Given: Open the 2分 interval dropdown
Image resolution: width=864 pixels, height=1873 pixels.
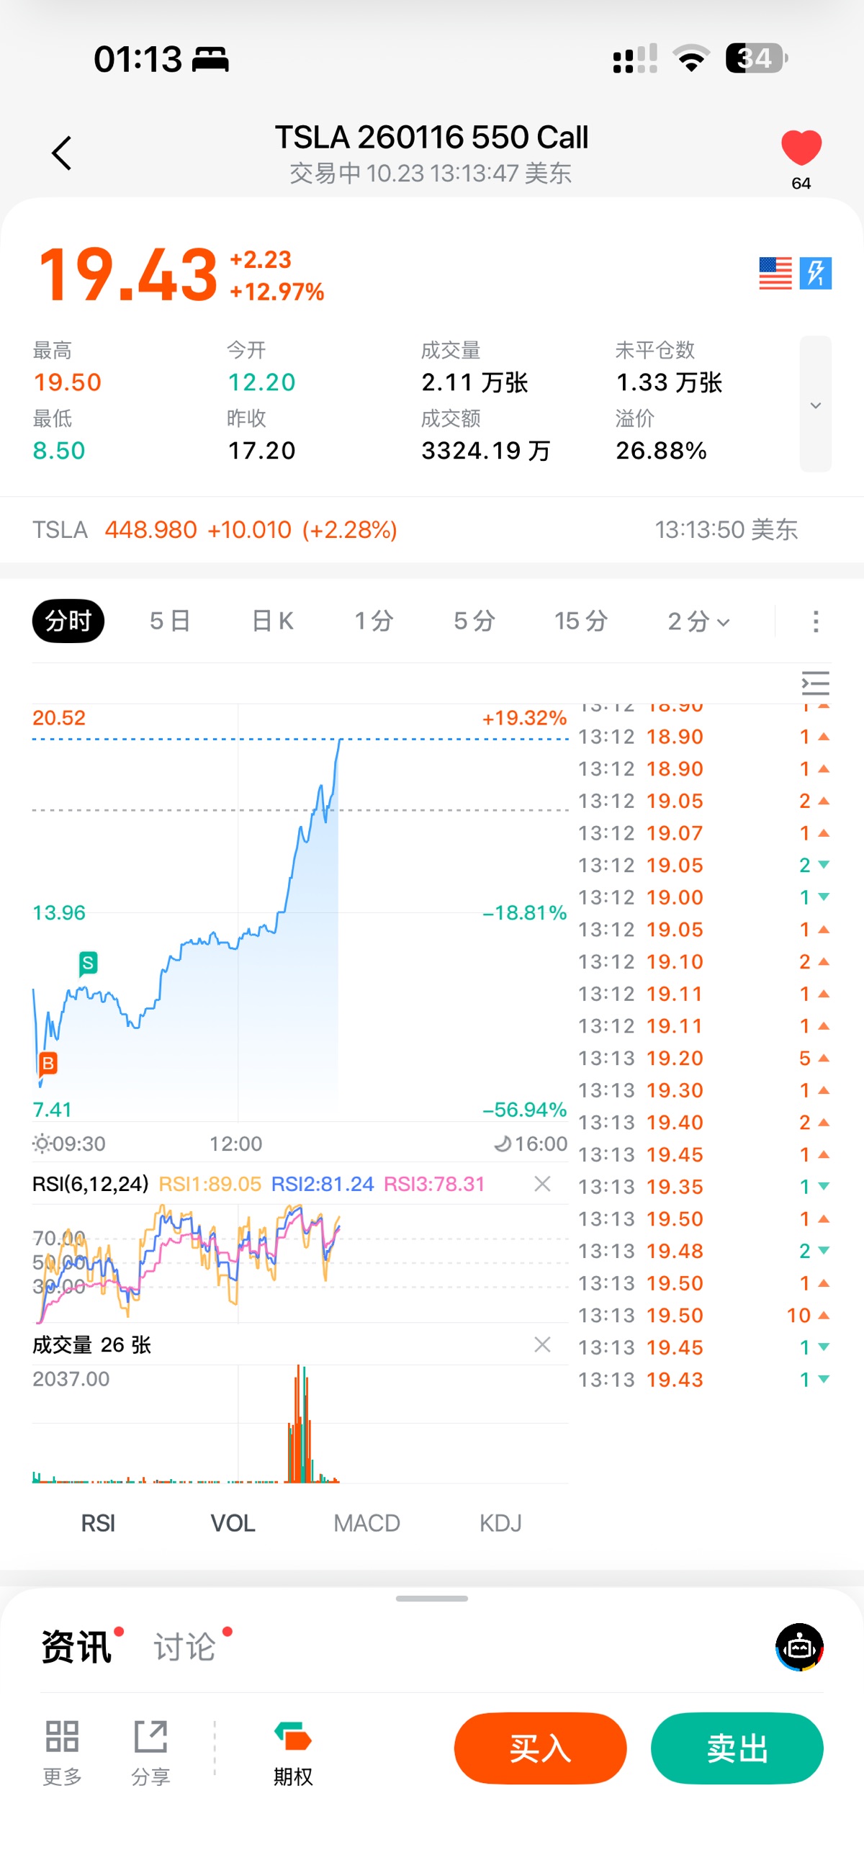Looking at the screenshot, I should click(698, 621).
